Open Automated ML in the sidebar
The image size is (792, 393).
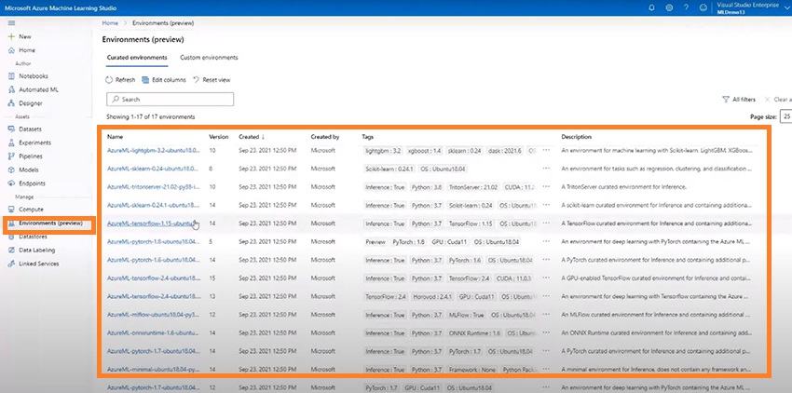34,89
